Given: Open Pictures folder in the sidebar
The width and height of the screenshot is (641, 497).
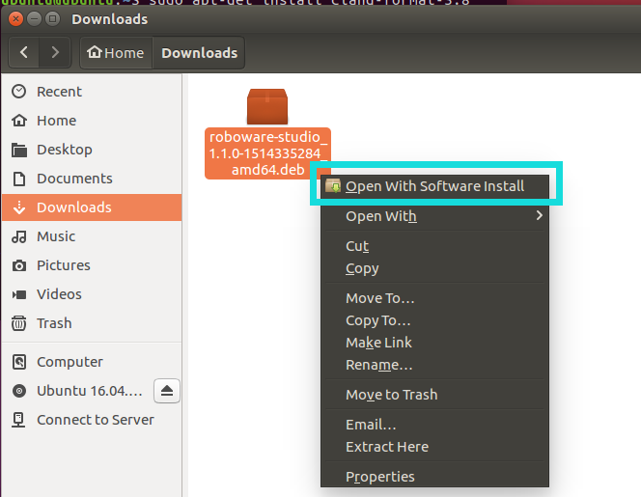Looking at the screenshot, I should [x=92, y=265].
